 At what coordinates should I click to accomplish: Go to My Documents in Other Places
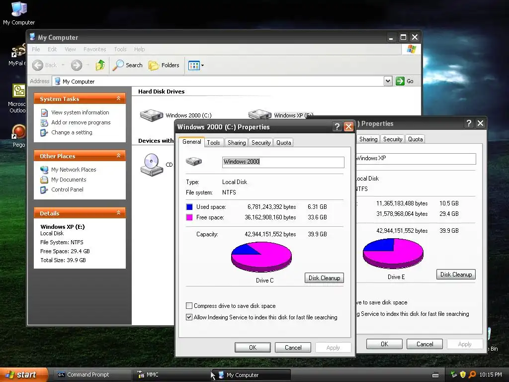point(69,180)
